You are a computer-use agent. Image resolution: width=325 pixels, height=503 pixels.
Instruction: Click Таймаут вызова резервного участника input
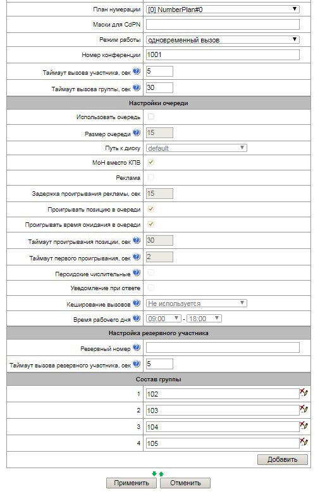[159, 364]
